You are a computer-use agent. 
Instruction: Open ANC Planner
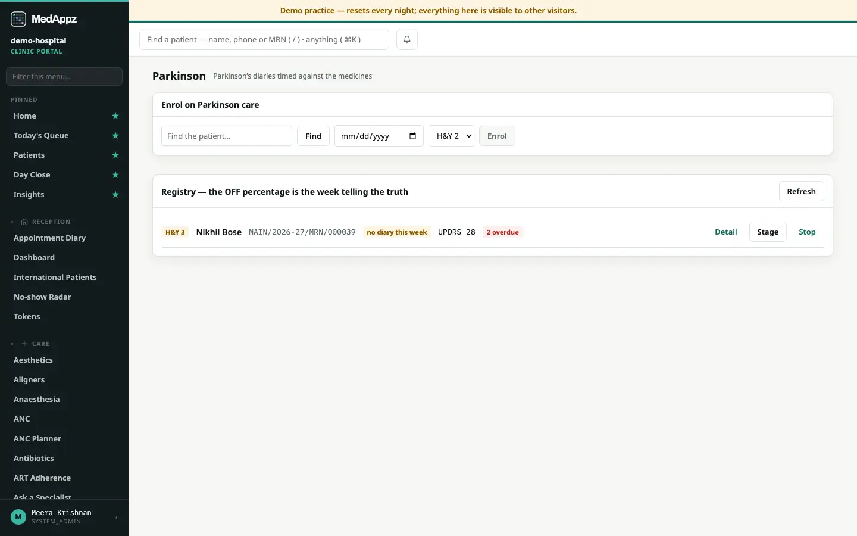(37, 439)
